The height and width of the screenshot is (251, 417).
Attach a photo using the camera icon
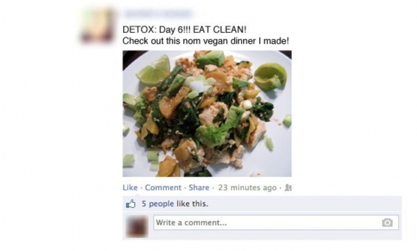pyautogui.click(x=387, y=223)
